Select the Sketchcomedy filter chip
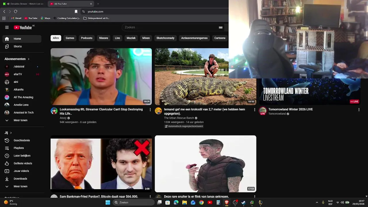 165,38
